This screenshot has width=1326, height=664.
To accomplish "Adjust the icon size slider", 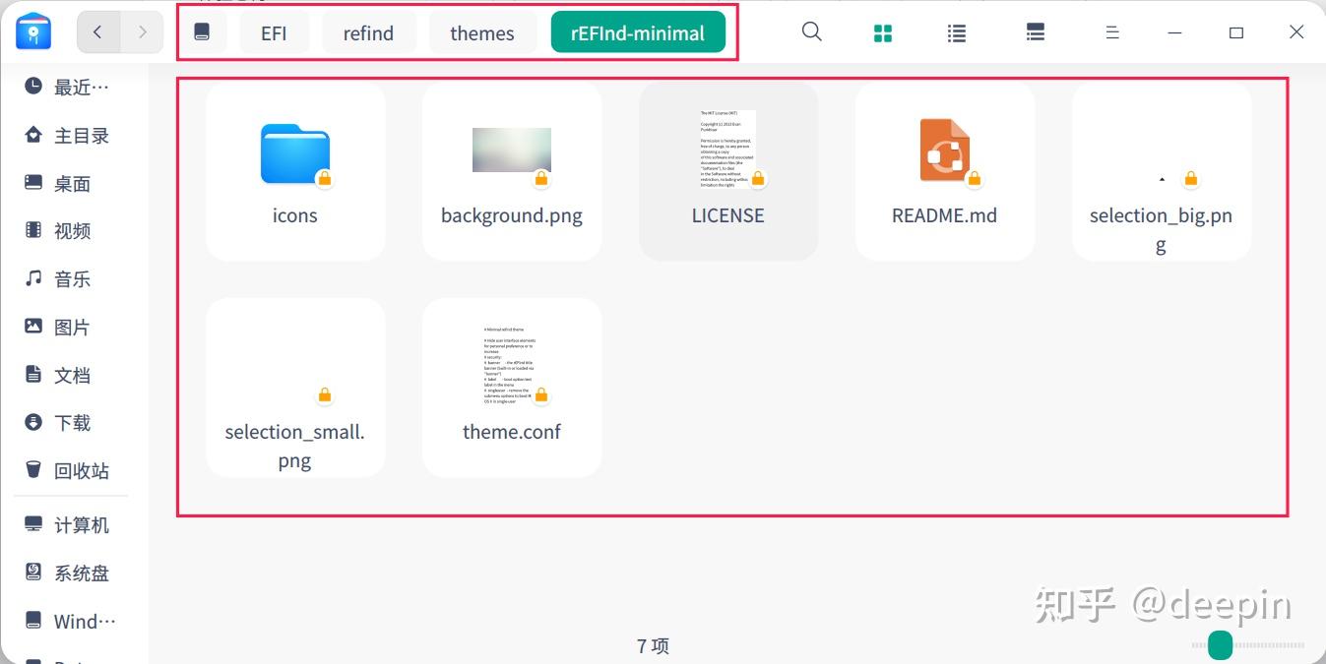I will pyautogui.click(x=1220, y=645).
